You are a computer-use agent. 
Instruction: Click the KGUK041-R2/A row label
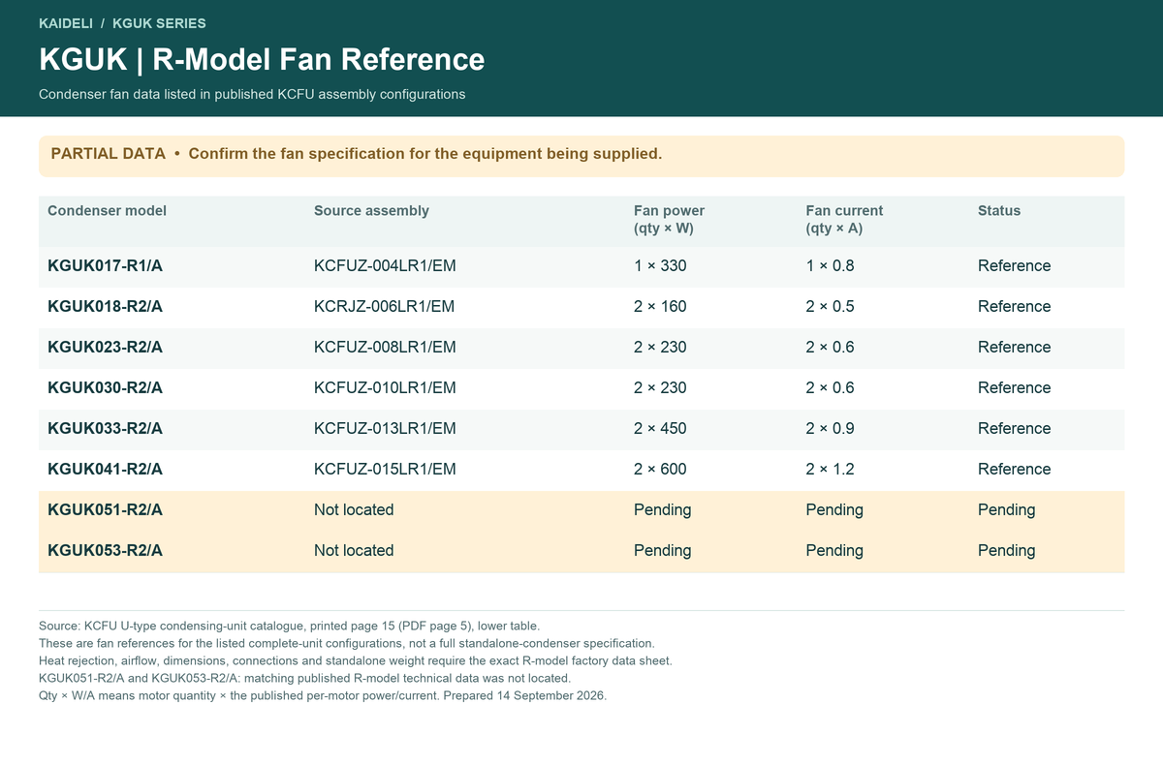105,470
